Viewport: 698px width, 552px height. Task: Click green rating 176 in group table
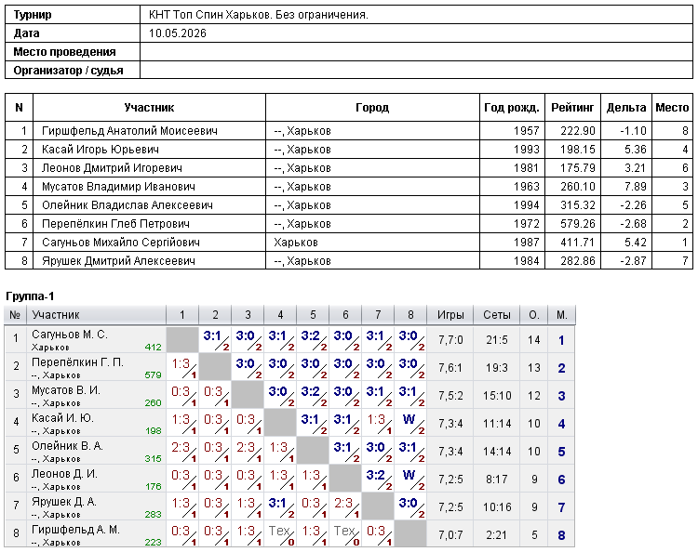(153, 487)
